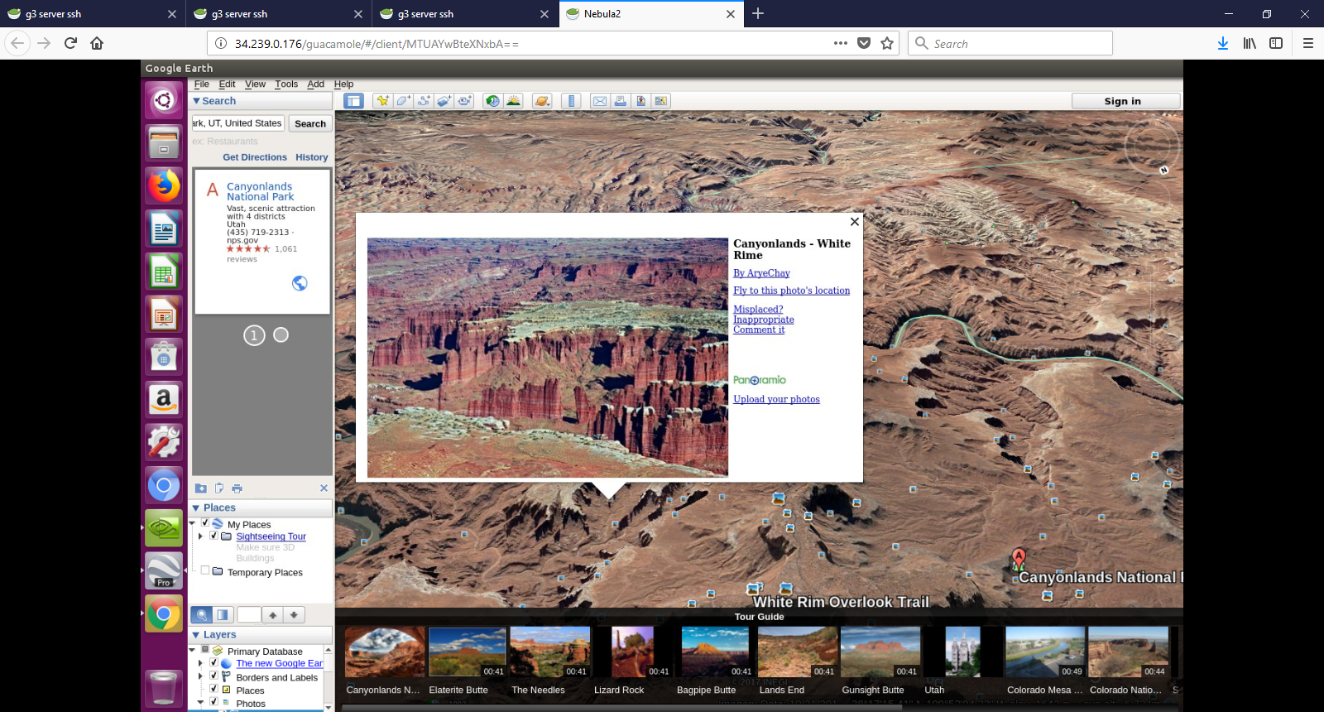
Task: Click in the search location input field
Action: [238, 123]
